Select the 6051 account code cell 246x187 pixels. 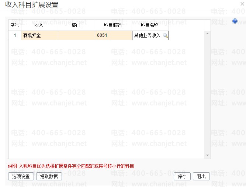(x=113, y=35)
